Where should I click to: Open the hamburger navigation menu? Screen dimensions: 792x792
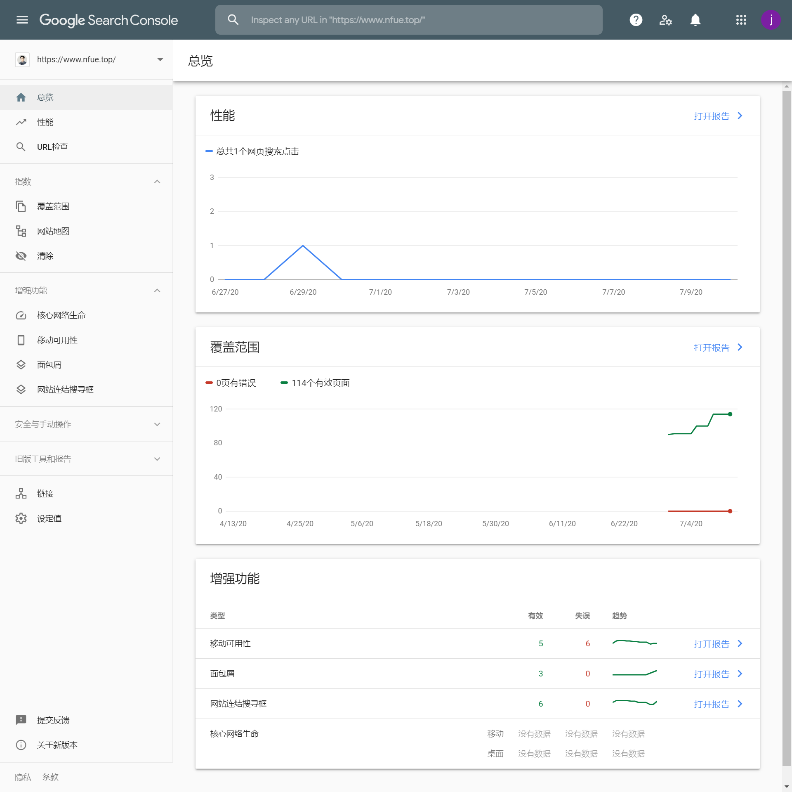(22, 20)
